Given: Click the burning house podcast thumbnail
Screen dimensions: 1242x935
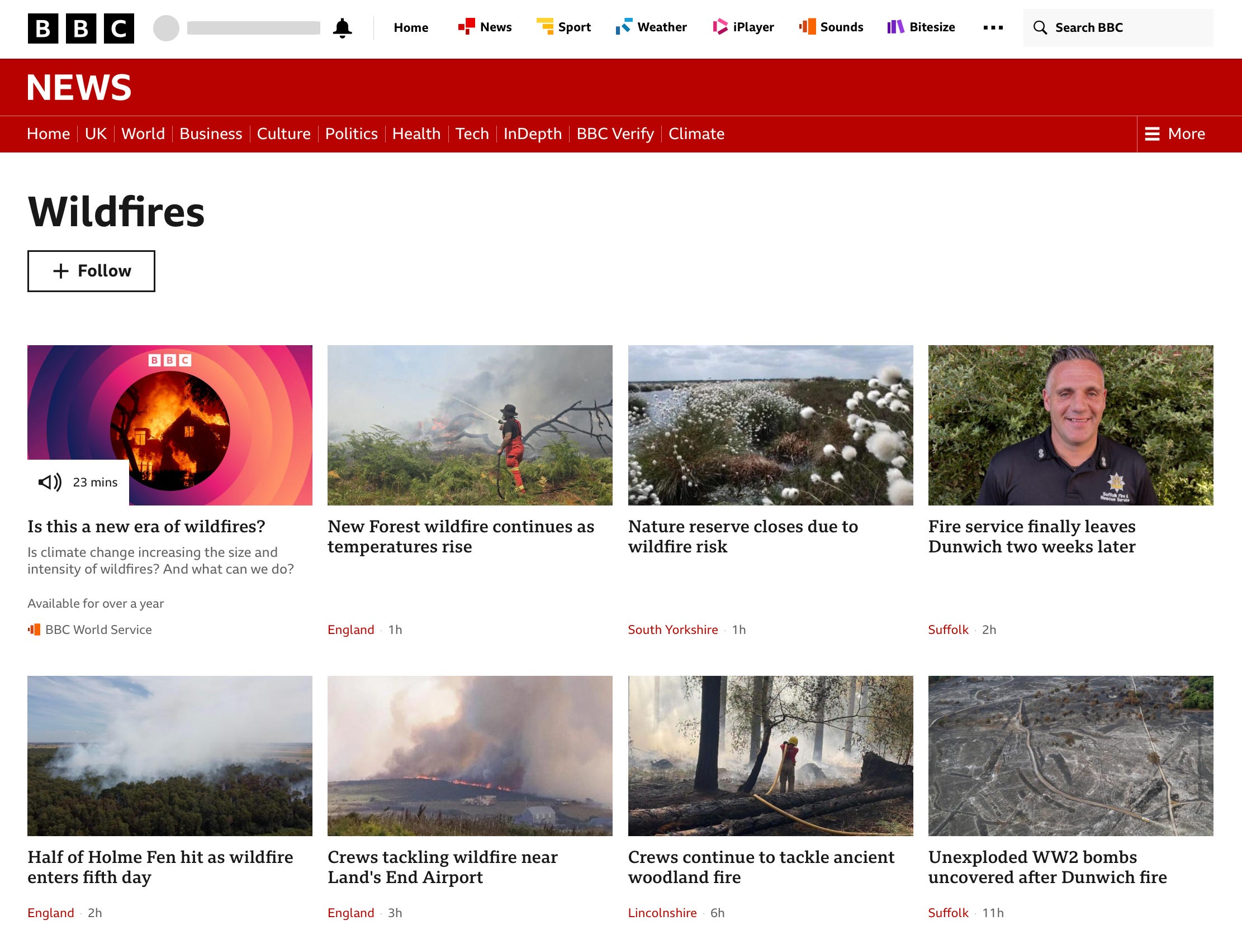Looking at the screenshot, I should [169, 425].
